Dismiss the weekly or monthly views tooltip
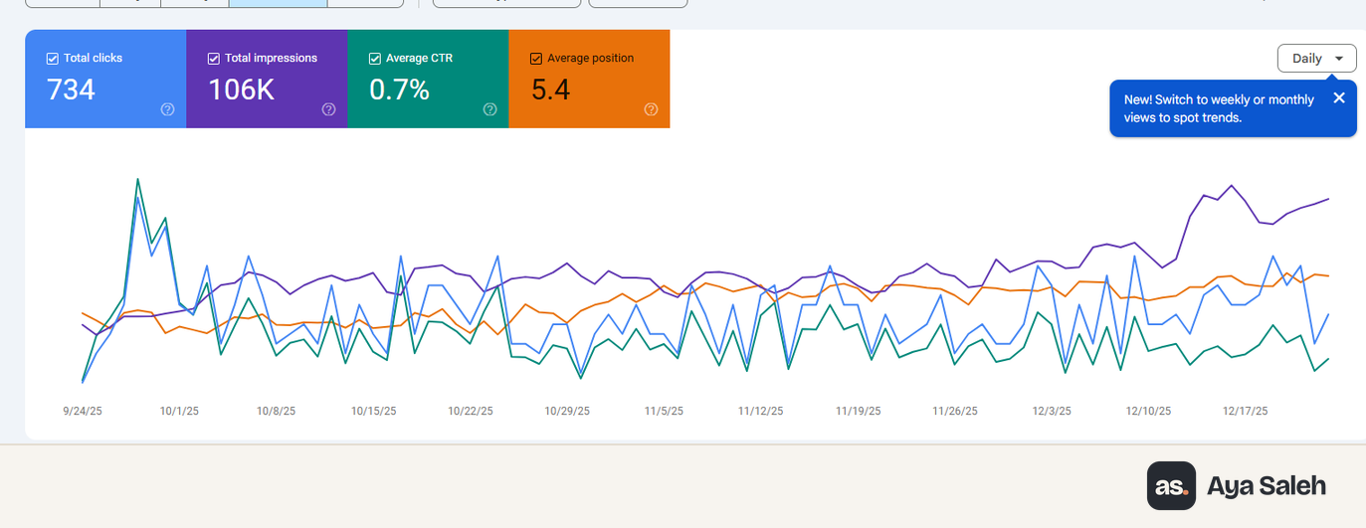The height and width of the screenshot is (528, 1366). [1338, 97]
